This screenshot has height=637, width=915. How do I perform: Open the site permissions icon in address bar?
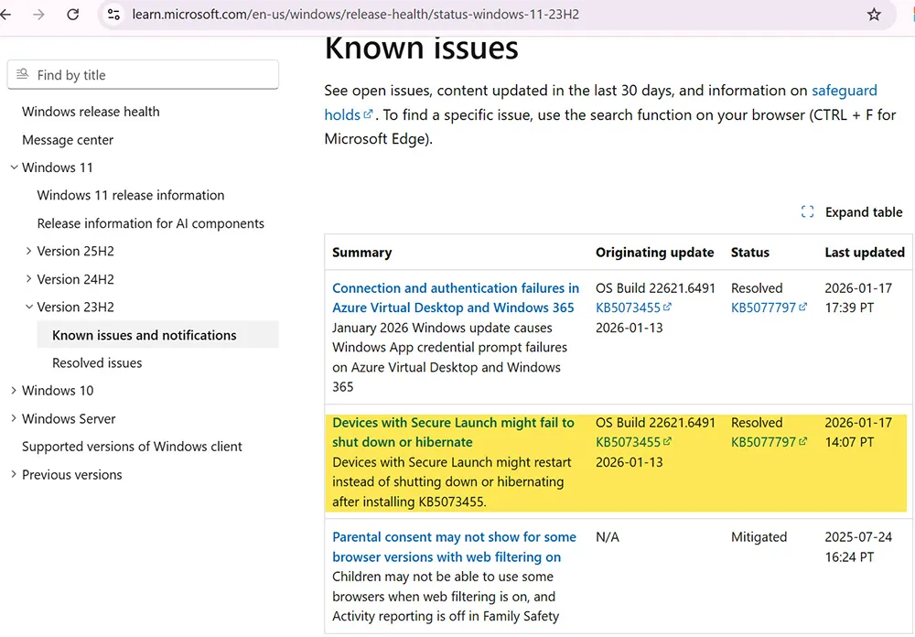click(113, 15)
